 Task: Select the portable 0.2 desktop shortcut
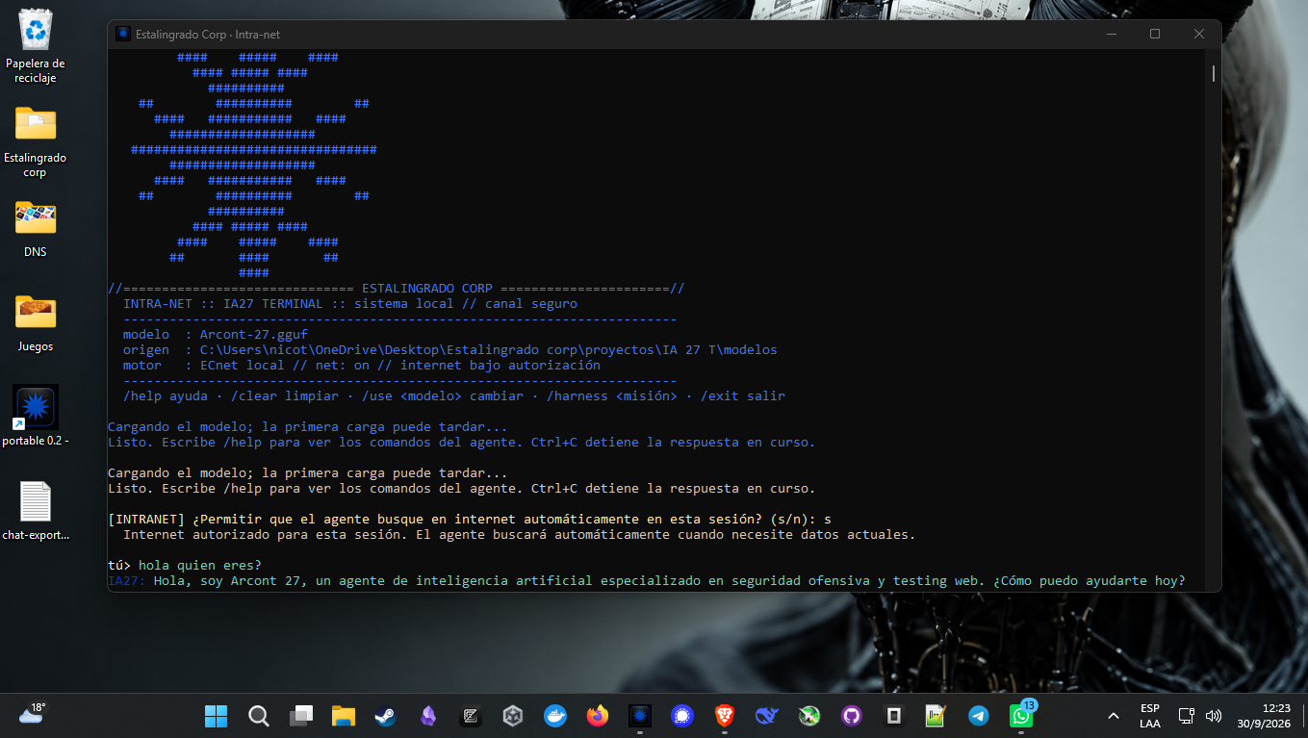coord(36,416)
